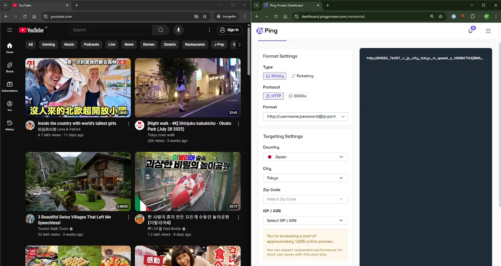Select the J-Pop category chip
Viewport: 501px width, 266px height.
(219, 44)
